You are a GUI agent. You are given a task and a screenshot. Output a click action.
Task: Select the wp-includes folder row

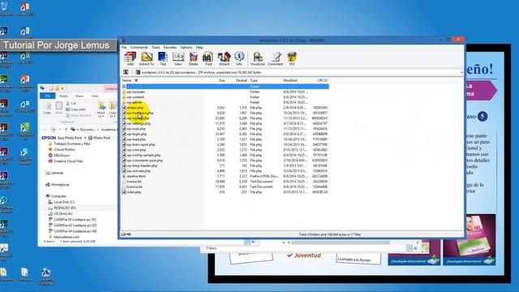(225, 92)
